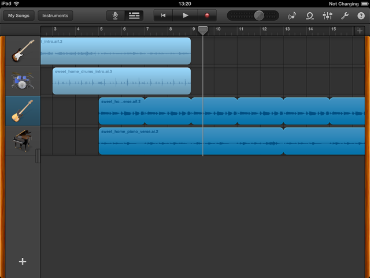The height and width of the screenshot is (278, 370).
Task: Show help tips with the question mark
Action: click(361, 16)
